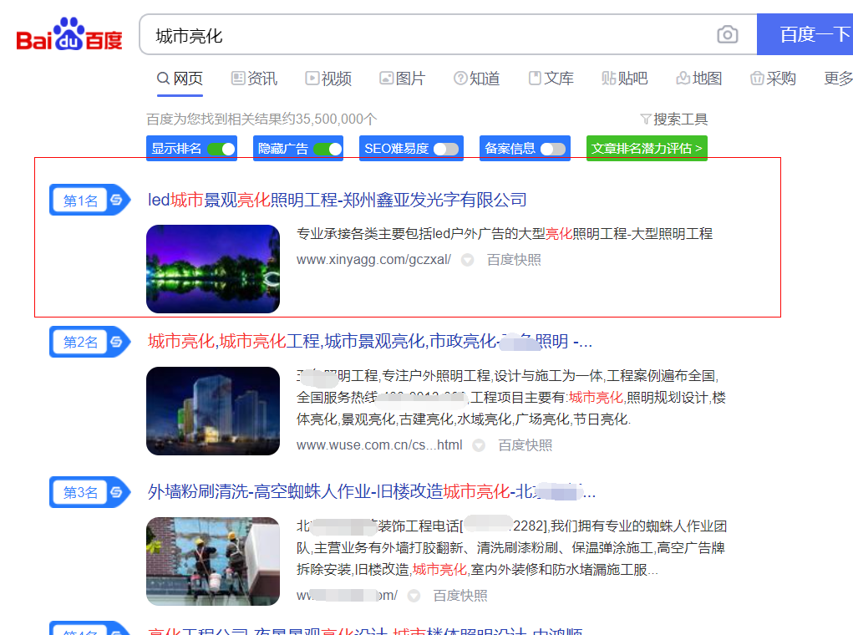Open 文章排名潜力评估 button
853x635 pixels.
coord(647,148)
